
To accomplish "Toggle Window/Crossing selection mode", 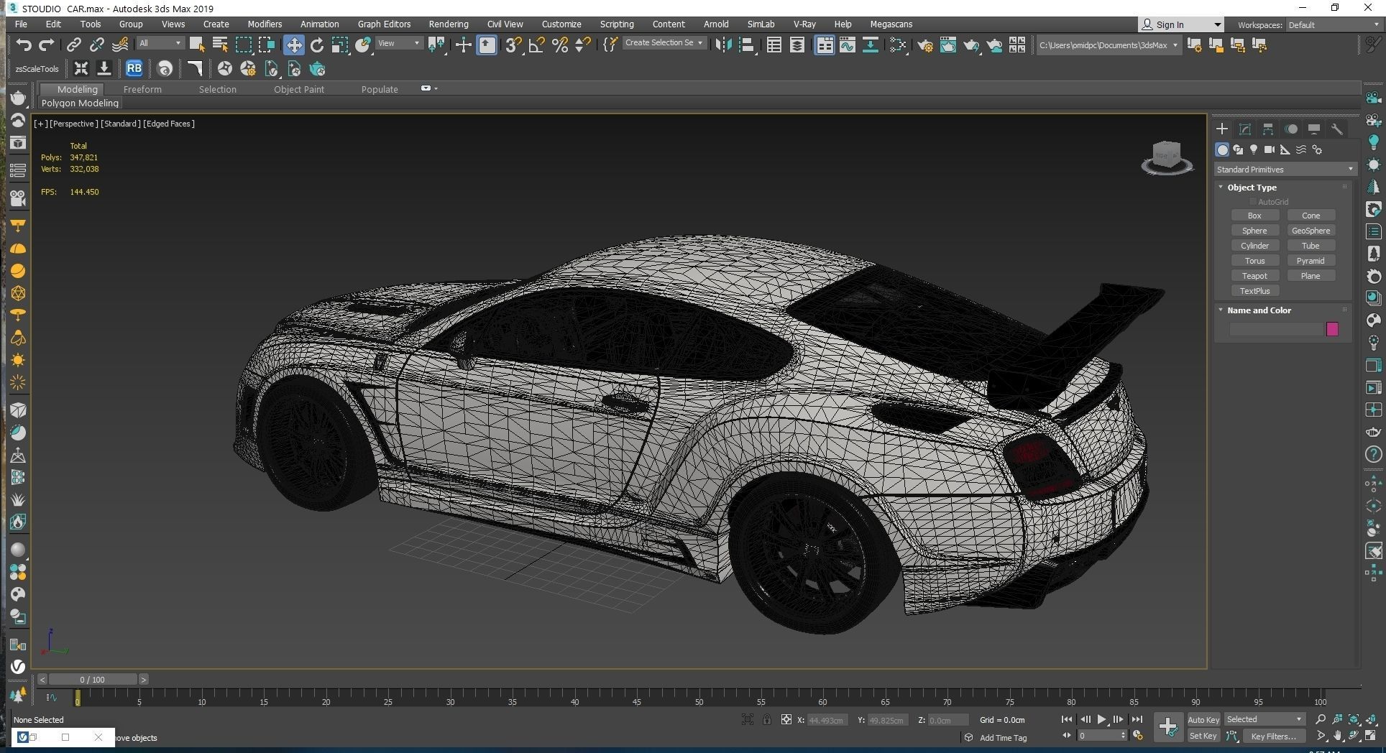I will pos(267,45).
